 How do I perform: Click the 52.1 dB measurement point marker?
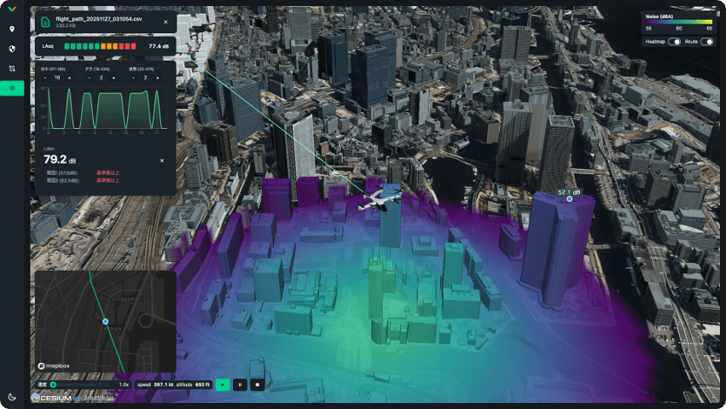pyautogui.click(x=570, y=199)
